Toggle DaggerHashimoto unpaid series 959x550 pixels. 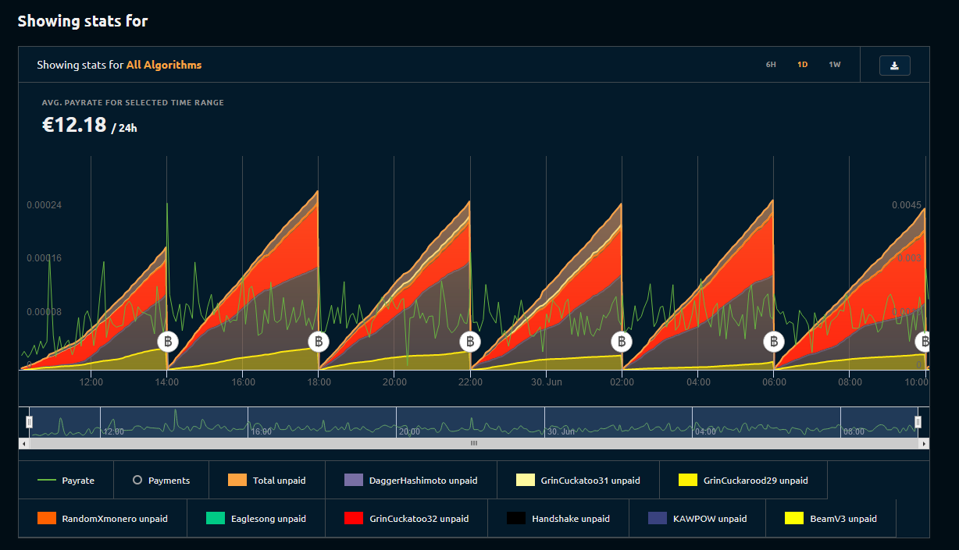(411, 481)
